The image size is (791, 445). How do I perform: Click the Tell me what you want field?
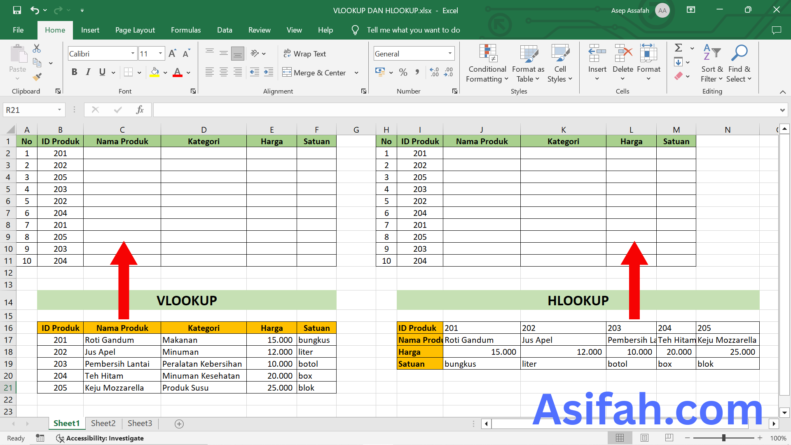(x=413, y=30)
